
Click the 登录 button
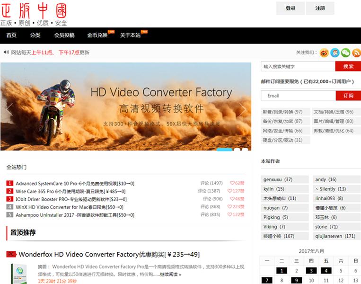tap(291, 9)
